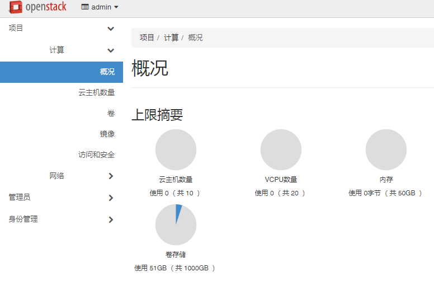Click the 概况 page title
434x281 pixels.
150,68
